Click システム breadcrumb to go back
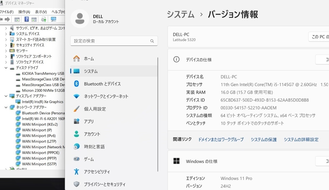The image size is (329, 190). [180, 15]
